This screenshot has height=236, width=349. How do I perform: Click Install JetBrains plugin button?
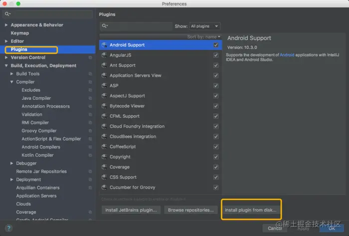131,210
